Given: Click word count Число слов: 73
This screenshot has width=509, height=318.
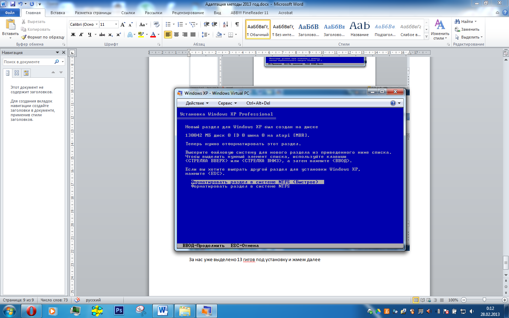Looking at the screenshot, I should click(x=54, y=300).
